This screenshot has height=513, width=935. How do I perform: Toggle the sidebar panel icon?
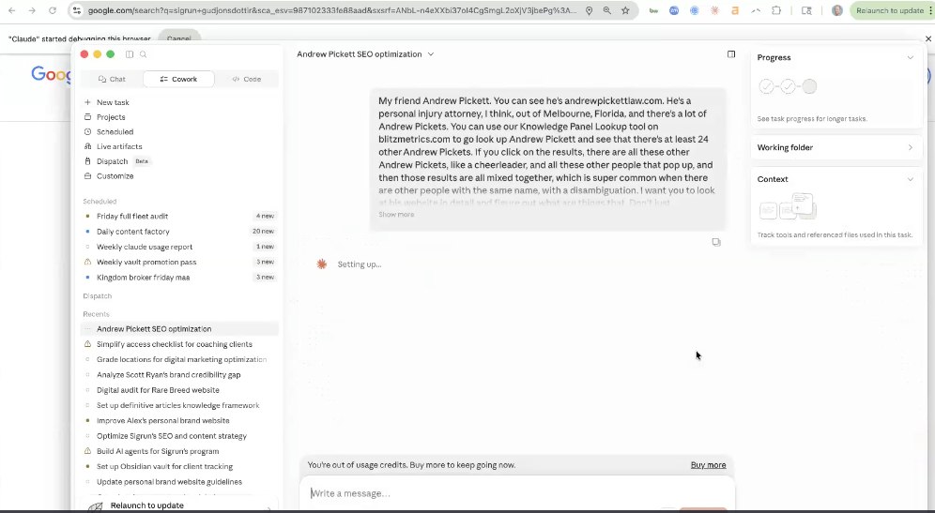pos(130,54)
